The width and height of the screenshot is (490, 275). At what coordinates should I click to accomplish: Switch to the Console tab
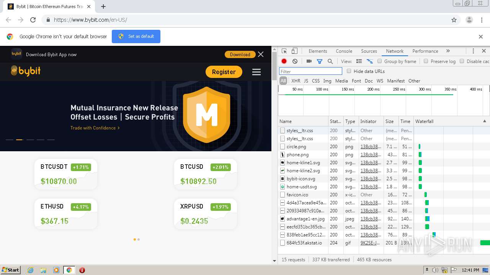[344, 51]
